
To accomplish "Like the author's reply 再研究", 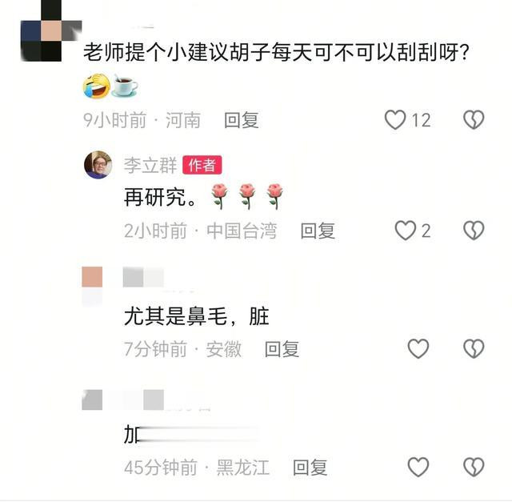I will point(406,231).
